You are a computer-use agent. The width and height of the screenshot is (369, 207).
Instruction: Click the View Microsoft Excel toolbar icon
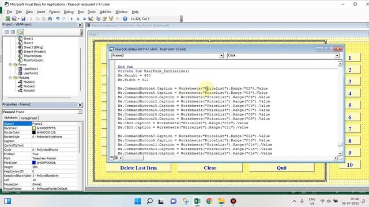(x=7, y=19)
